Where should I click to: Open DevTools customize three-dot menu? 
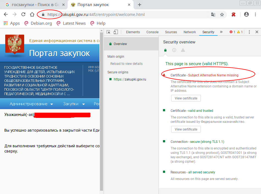249,32
